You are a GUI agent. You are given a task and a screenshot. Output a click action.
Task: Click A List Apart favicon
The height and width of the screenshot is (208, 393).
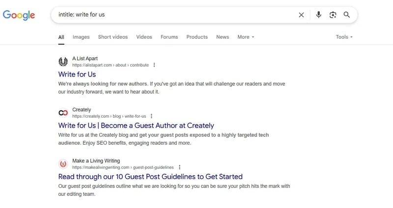[63, 62]
